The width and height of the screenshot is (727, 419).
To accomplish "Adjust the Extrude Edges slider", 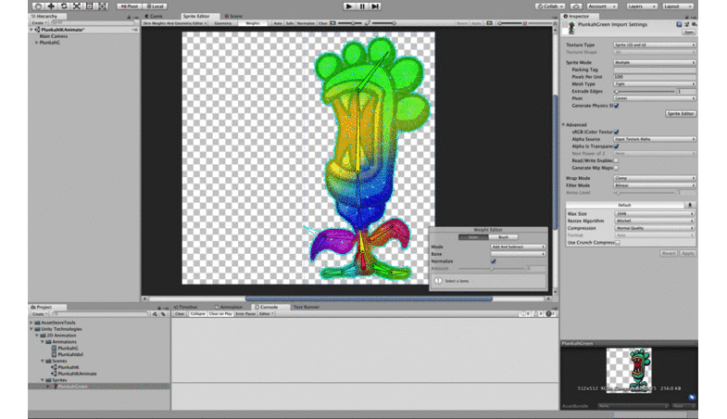I will point(645,92).
